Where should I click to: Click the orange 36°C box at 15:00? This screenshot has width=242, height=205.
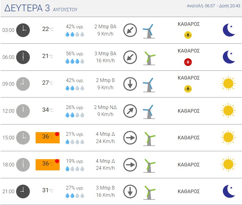tap(47, 138)
